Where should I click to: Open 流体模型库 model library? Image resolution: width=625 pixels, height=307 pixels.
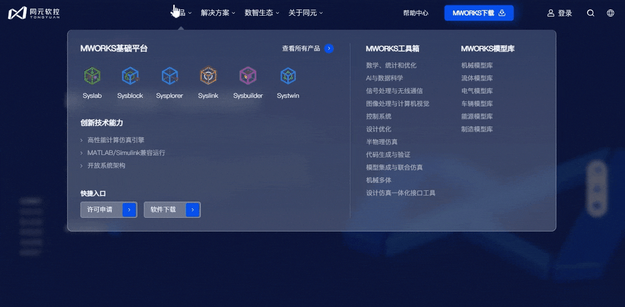point(477,78)
